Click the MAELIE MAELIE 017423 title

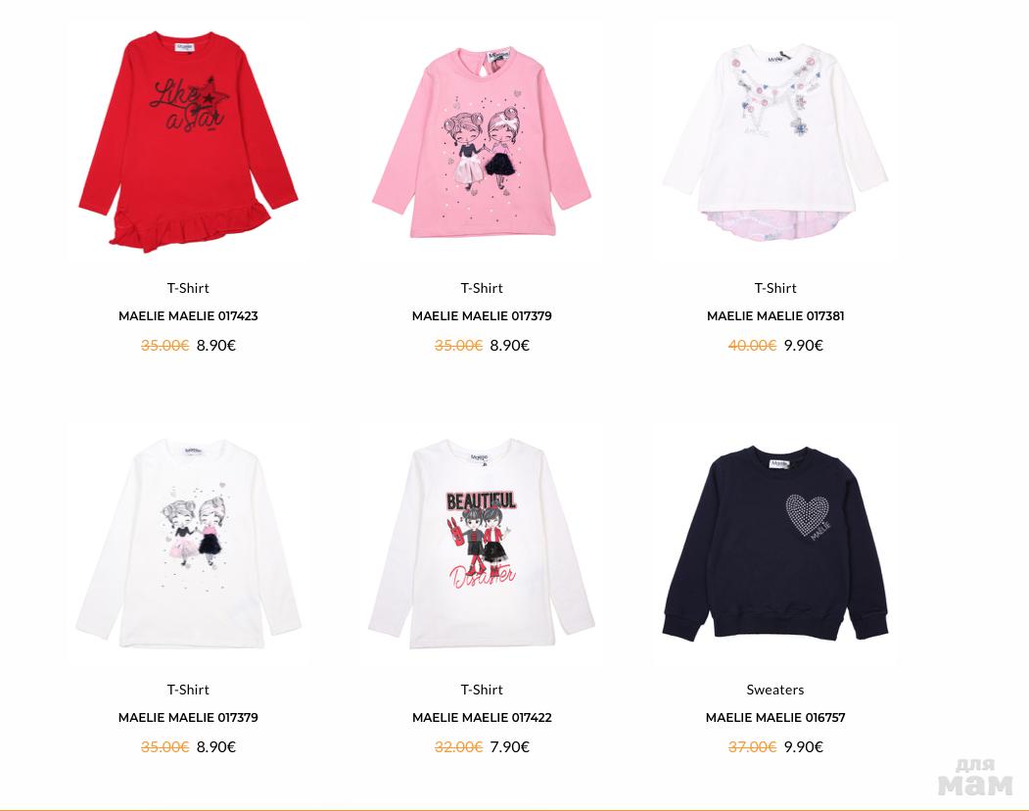(188, 315)
